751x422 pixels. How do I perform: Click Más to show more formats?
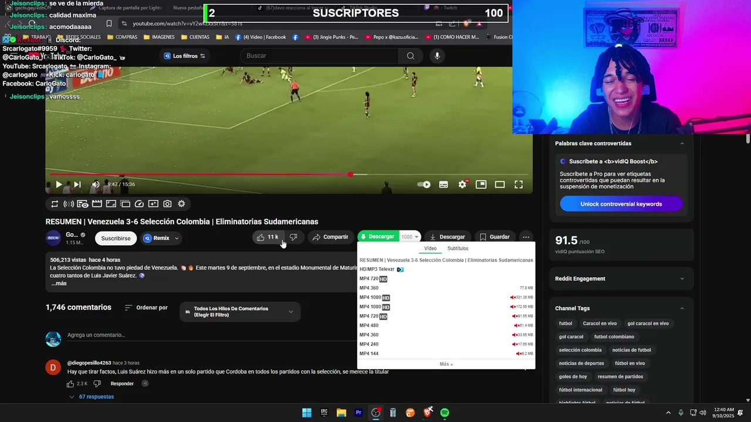(446, 364)
